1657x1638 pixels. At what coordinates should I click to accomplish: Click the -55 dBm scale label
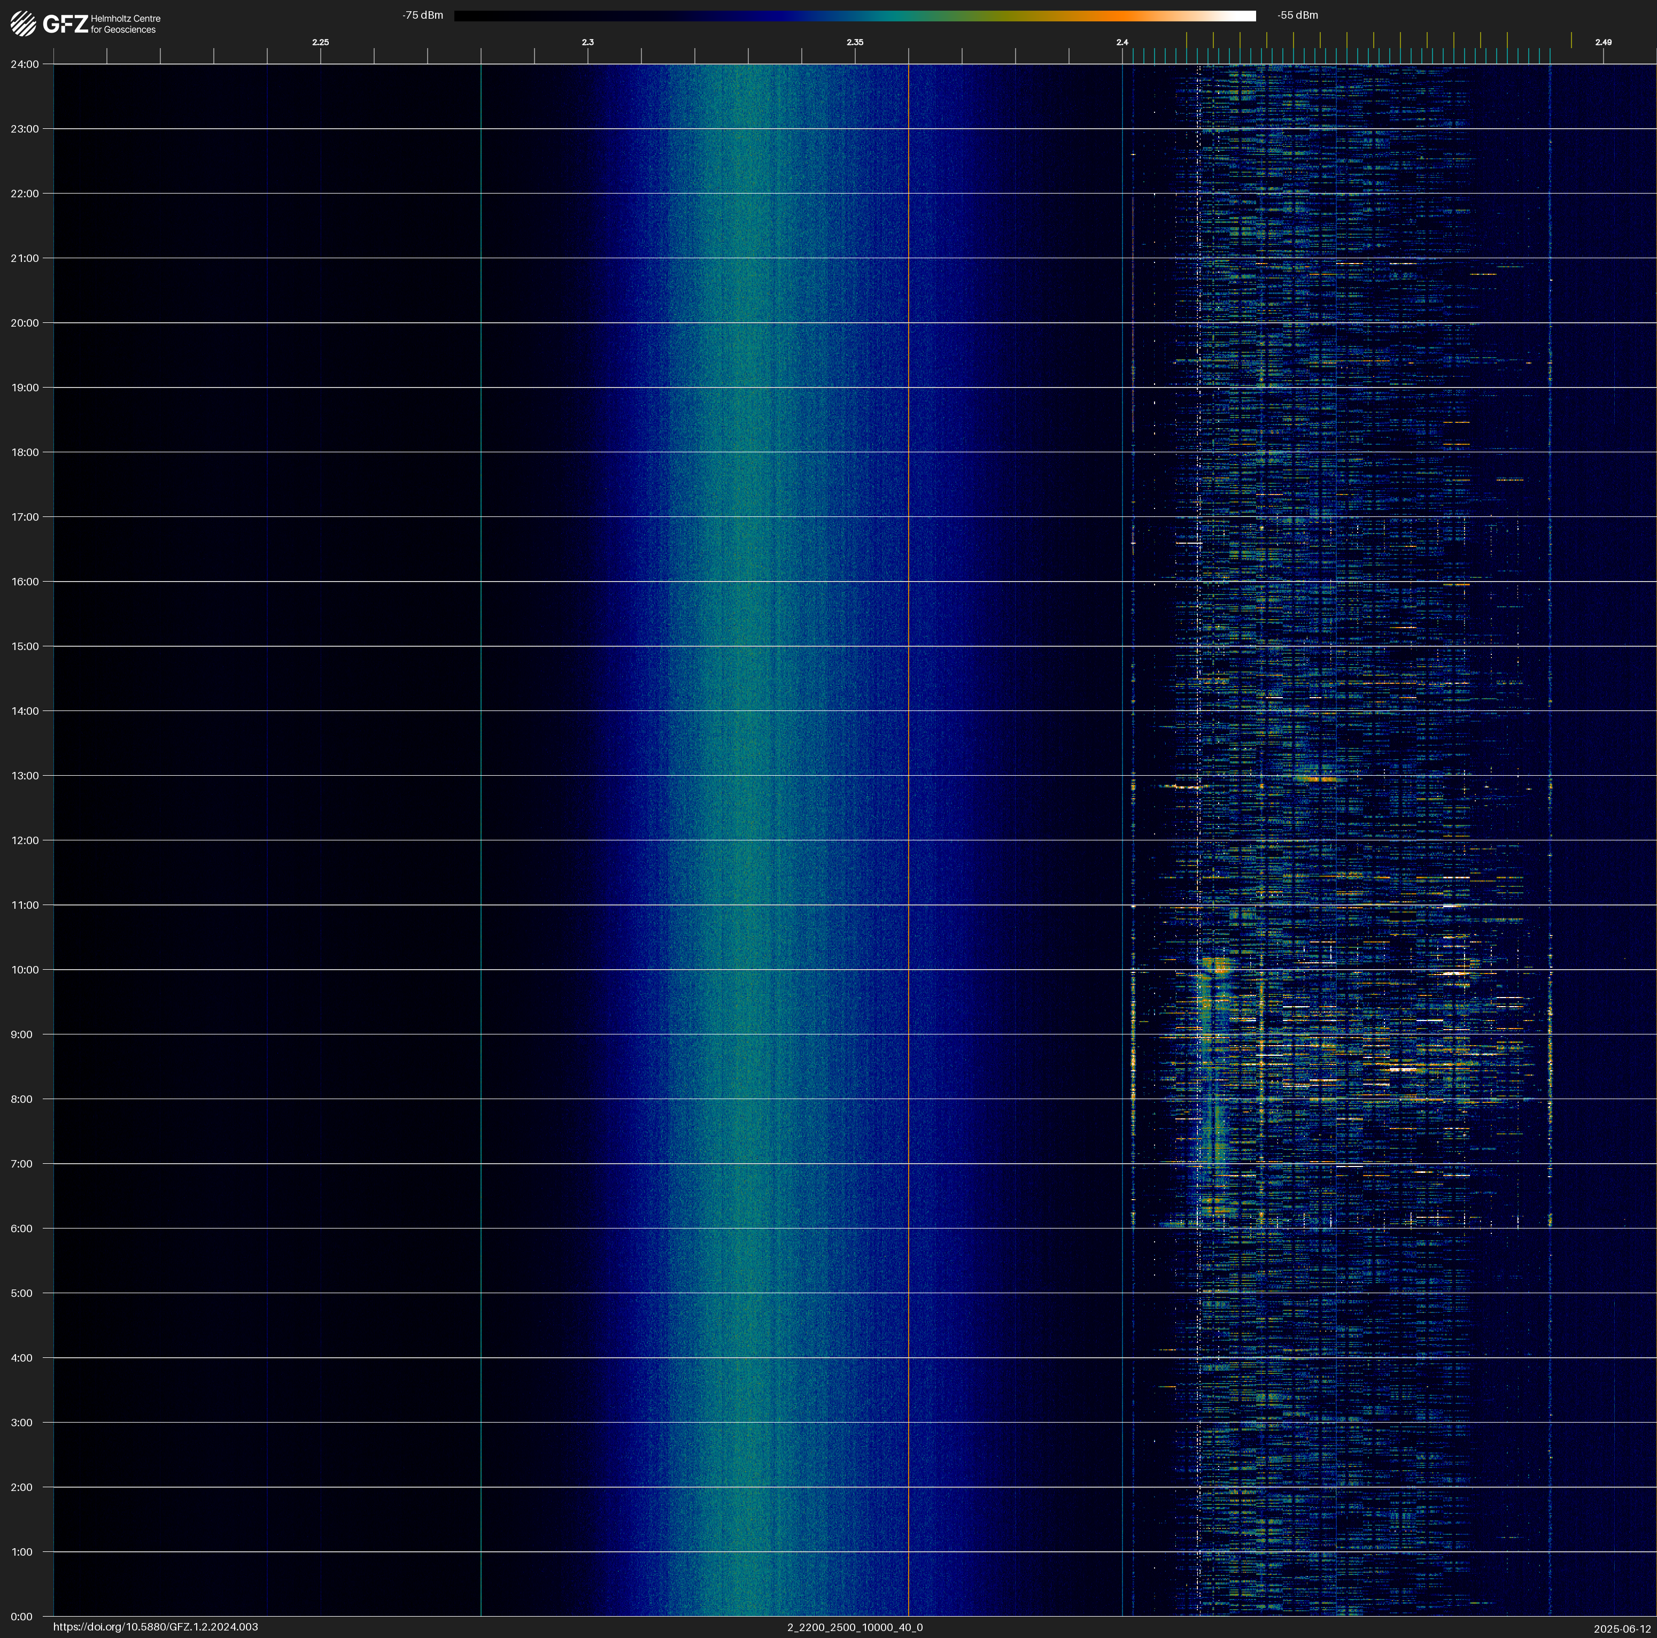(1297, 16)
